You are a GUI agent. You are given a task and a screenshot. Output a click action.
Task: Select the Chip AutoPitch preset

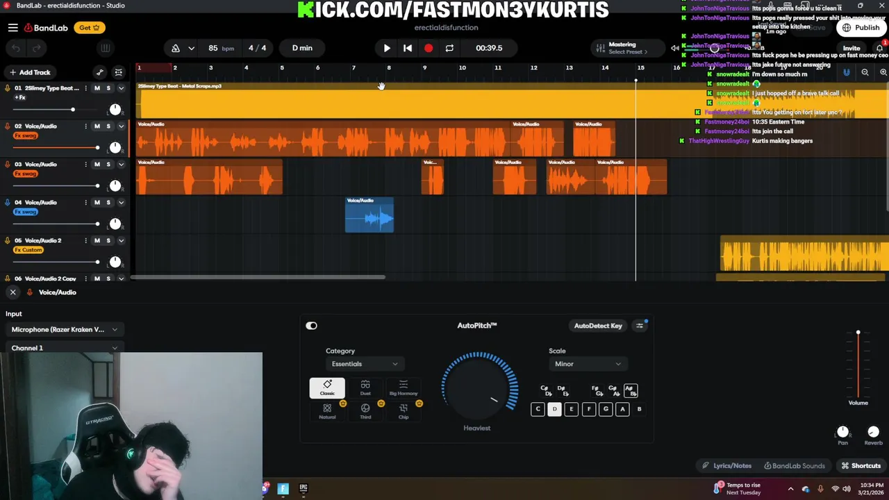(x=404, y=411)
